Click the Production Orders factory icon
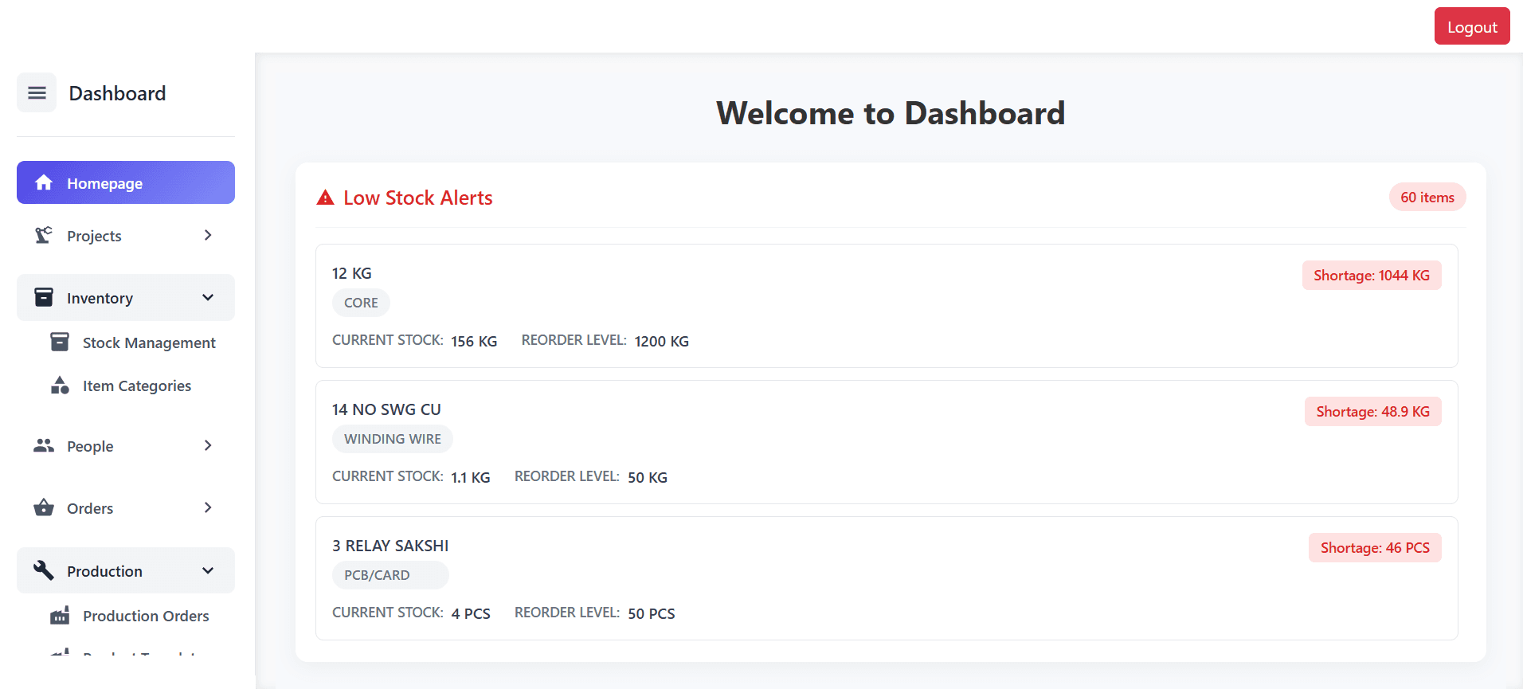The image size is (1523, 689). click(x=60, y=616)
